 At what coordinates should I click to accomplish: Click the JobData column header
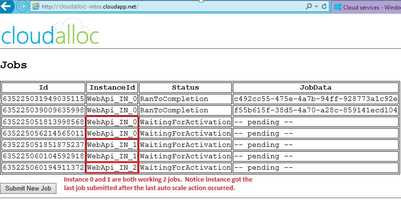315,88
